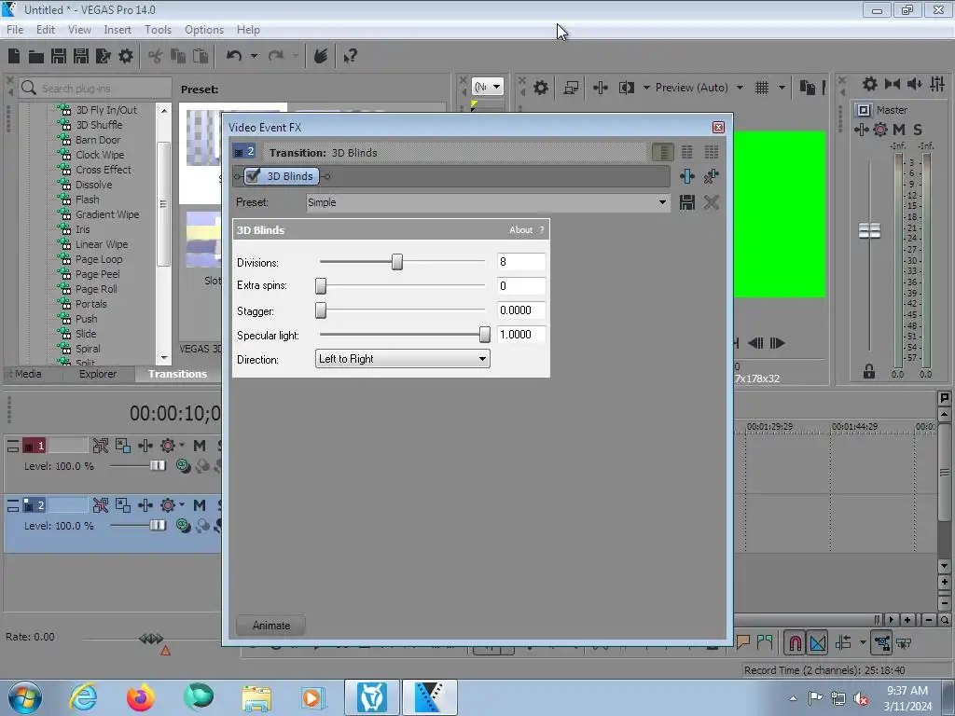955x716 pixels.
Task: Open the File menu
Action: [15, 29]
